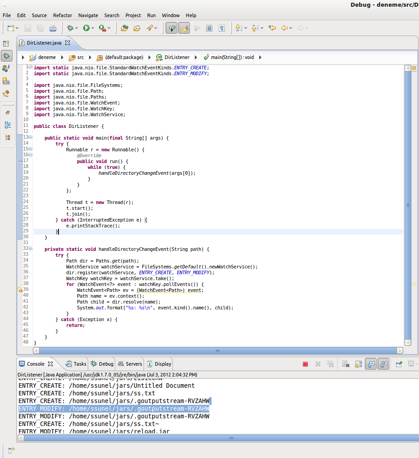Screen dimensions: 419x458
Task: Click deneme project in breadcrumb
Action: pyautogui.click(x=47, y=57)
